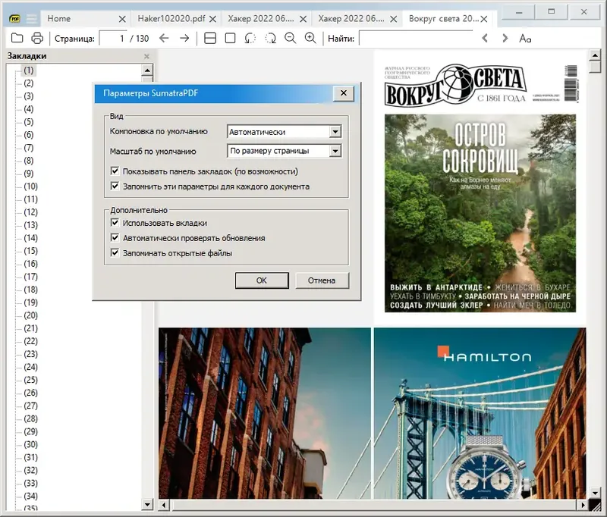Select bookmark (1) in tree

click(29, 70)
